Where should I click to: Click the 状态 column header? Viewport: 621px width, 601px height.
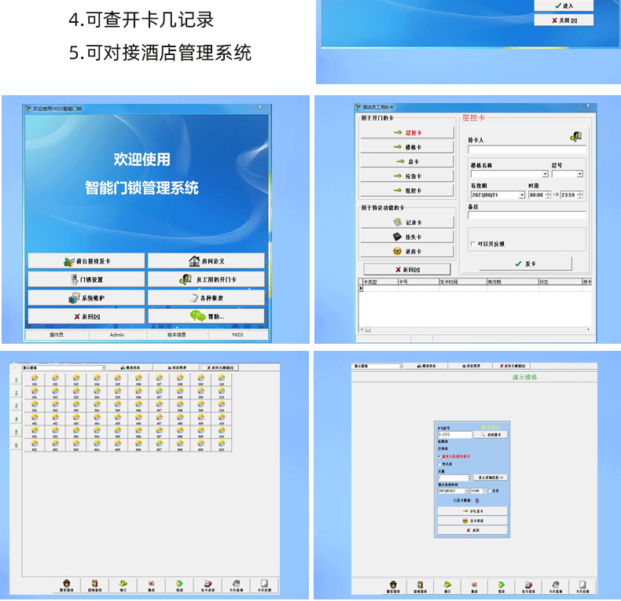(560, 282)
